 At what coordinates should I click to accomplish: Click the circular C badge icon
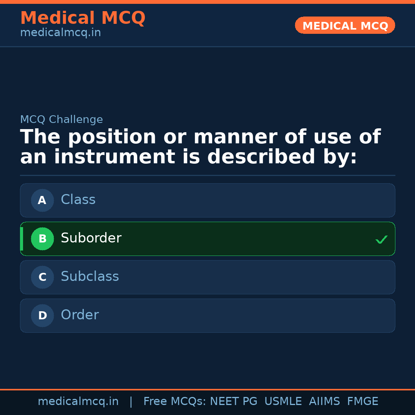[x=42, y=277]
